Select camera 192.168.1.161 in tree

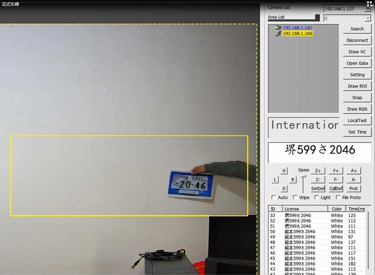pos(297,28)
